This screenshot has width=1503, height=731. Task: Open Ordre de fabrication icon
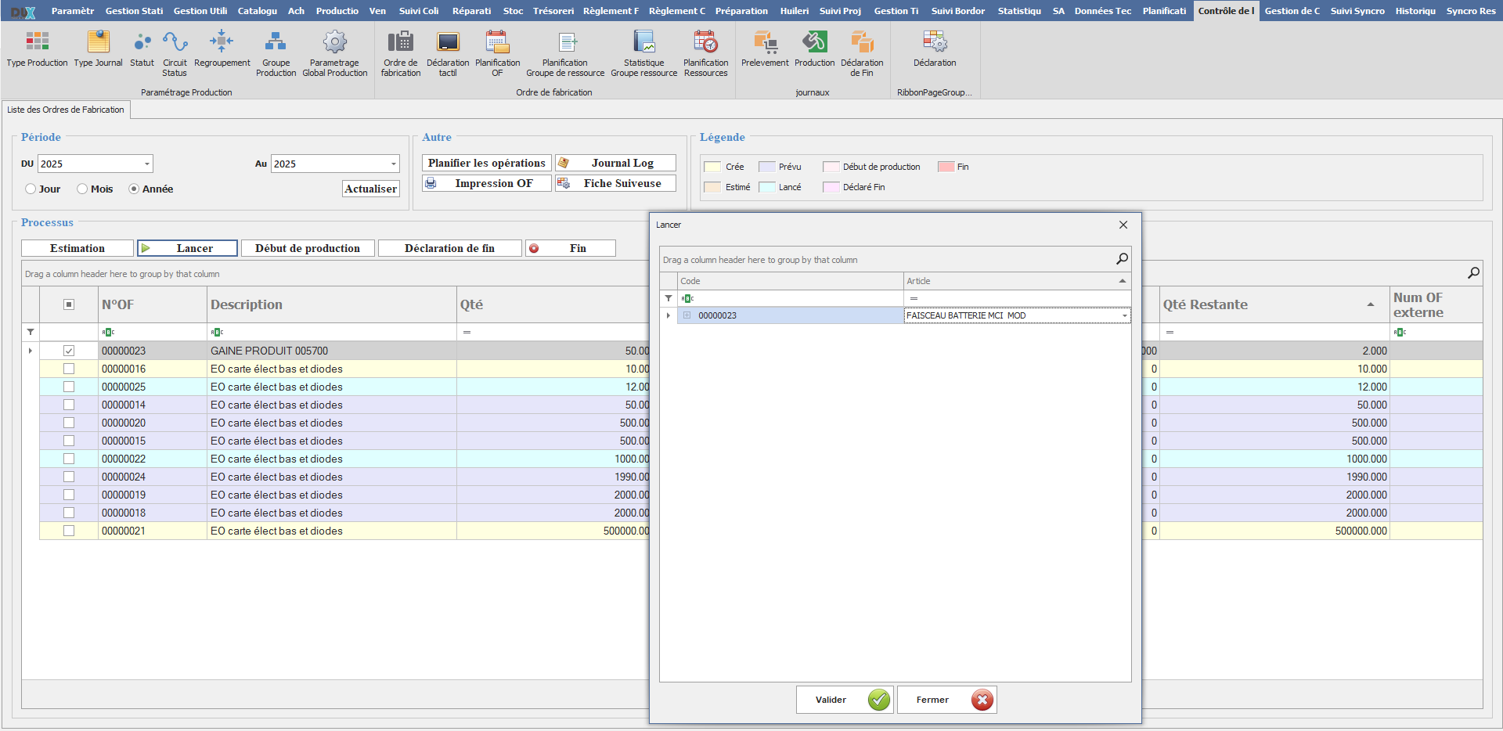pyautogui.click(x=400, y=42)
